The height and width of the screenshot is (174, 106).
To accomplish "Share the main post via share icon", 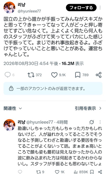I will (99, 75).
